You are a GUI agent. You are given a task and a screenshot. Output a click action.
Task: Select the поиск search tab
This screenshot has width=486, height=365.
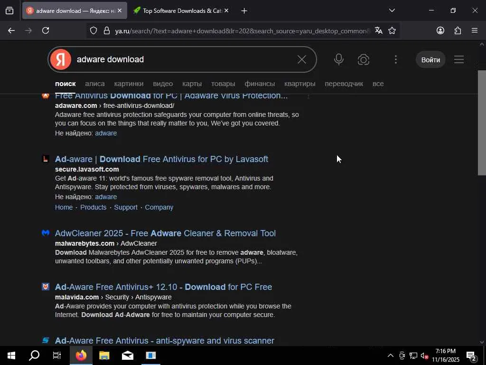(x=65, y=84)
